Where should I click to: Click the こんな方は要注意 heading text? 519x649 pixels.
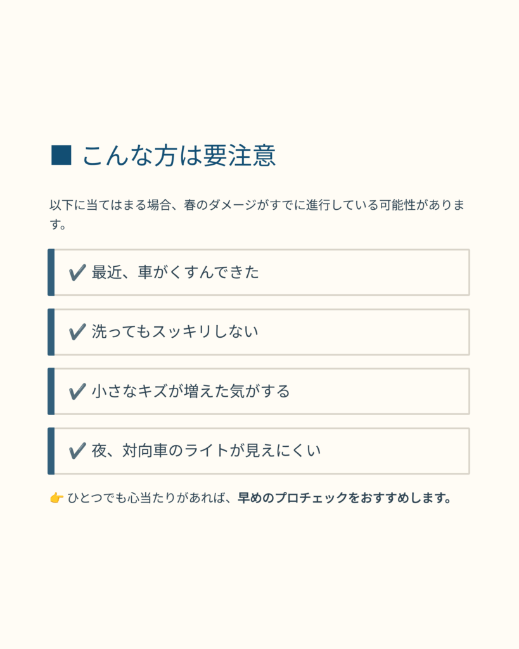[179, 156]
